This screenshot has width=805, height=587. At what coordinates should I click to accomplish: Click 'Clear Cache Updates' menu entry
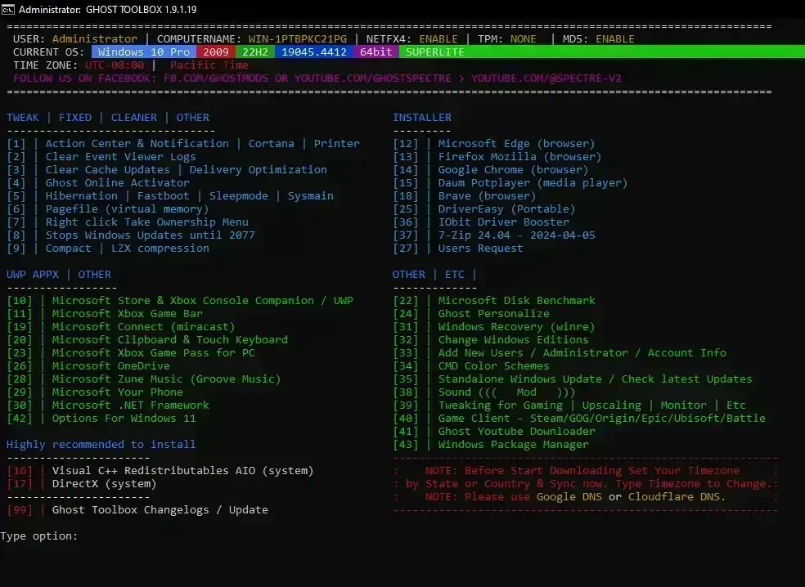click(x=108, y=170)
